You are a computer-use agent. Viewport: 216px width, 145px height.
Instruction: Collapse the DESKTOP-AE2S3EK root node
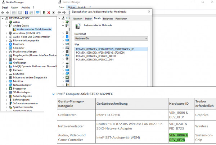point(3,18)
